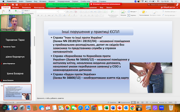Open the Упорядочение menu

coord(64,1)
